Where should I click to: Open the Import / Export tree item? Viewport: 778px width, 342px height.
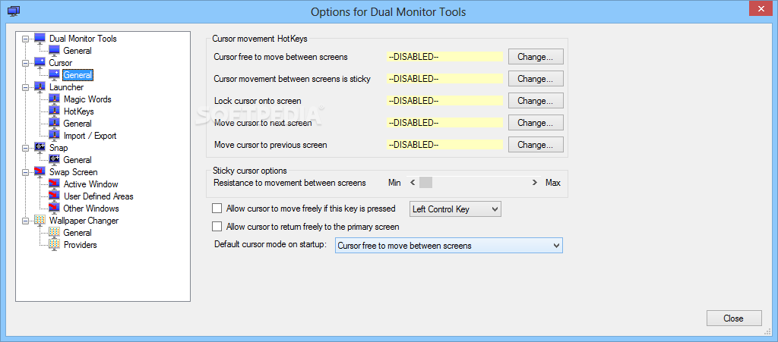tap(90, 136)
